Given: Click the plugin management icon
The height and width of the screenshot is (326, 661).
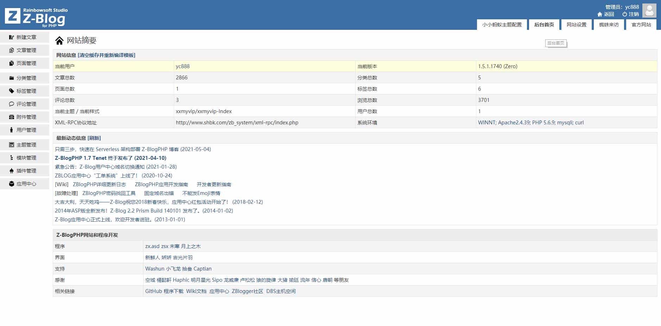Looking at the screenshot, I should coord(12,171).
